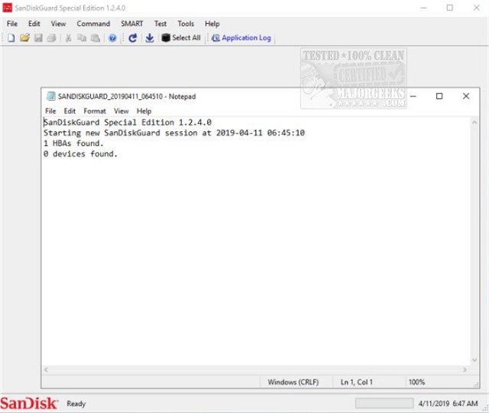Click Notepad horizontal scrollbar right arrow
Image resolution: width=489 pixels, height=413 pixels.
click(x=465, y=369)
